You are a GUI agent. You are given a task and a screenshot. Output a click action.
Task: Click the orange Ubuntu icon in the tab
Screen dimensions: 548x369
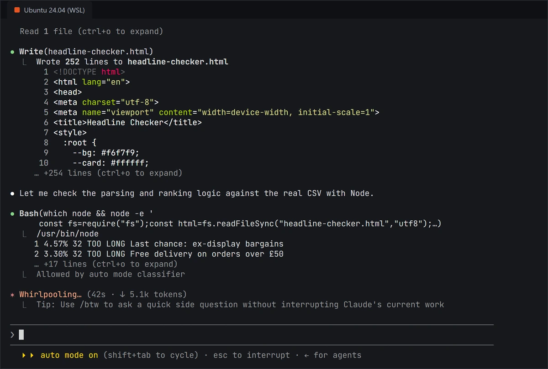(17, 10)
